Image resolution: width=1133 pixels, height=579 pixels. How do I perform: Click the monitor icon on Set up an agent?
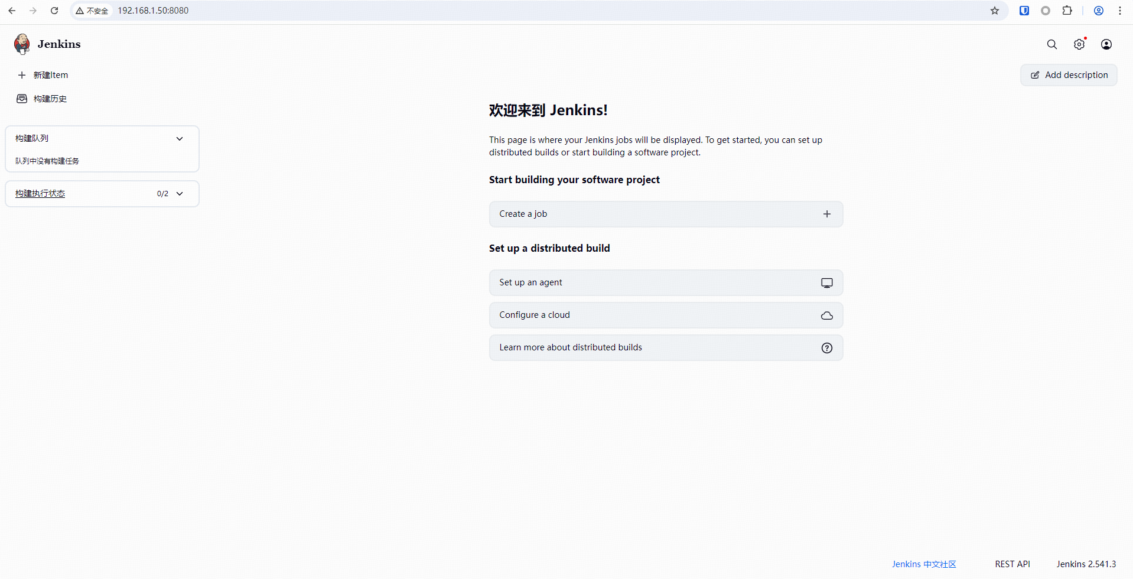827,283
